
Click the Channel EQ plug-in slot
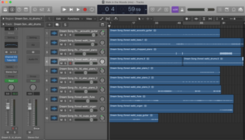tap(11, 57)
